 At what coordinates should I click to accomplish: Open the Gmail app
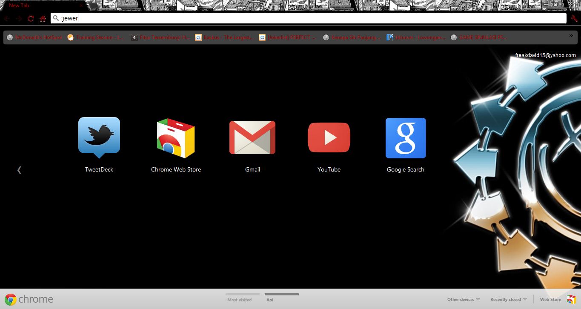click(x=252, y=137)
